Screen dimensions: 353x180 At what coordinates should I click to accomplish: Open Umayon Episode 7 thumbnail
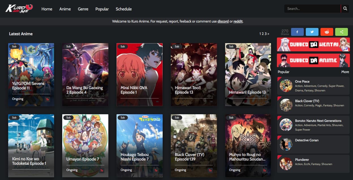point(85,146)
